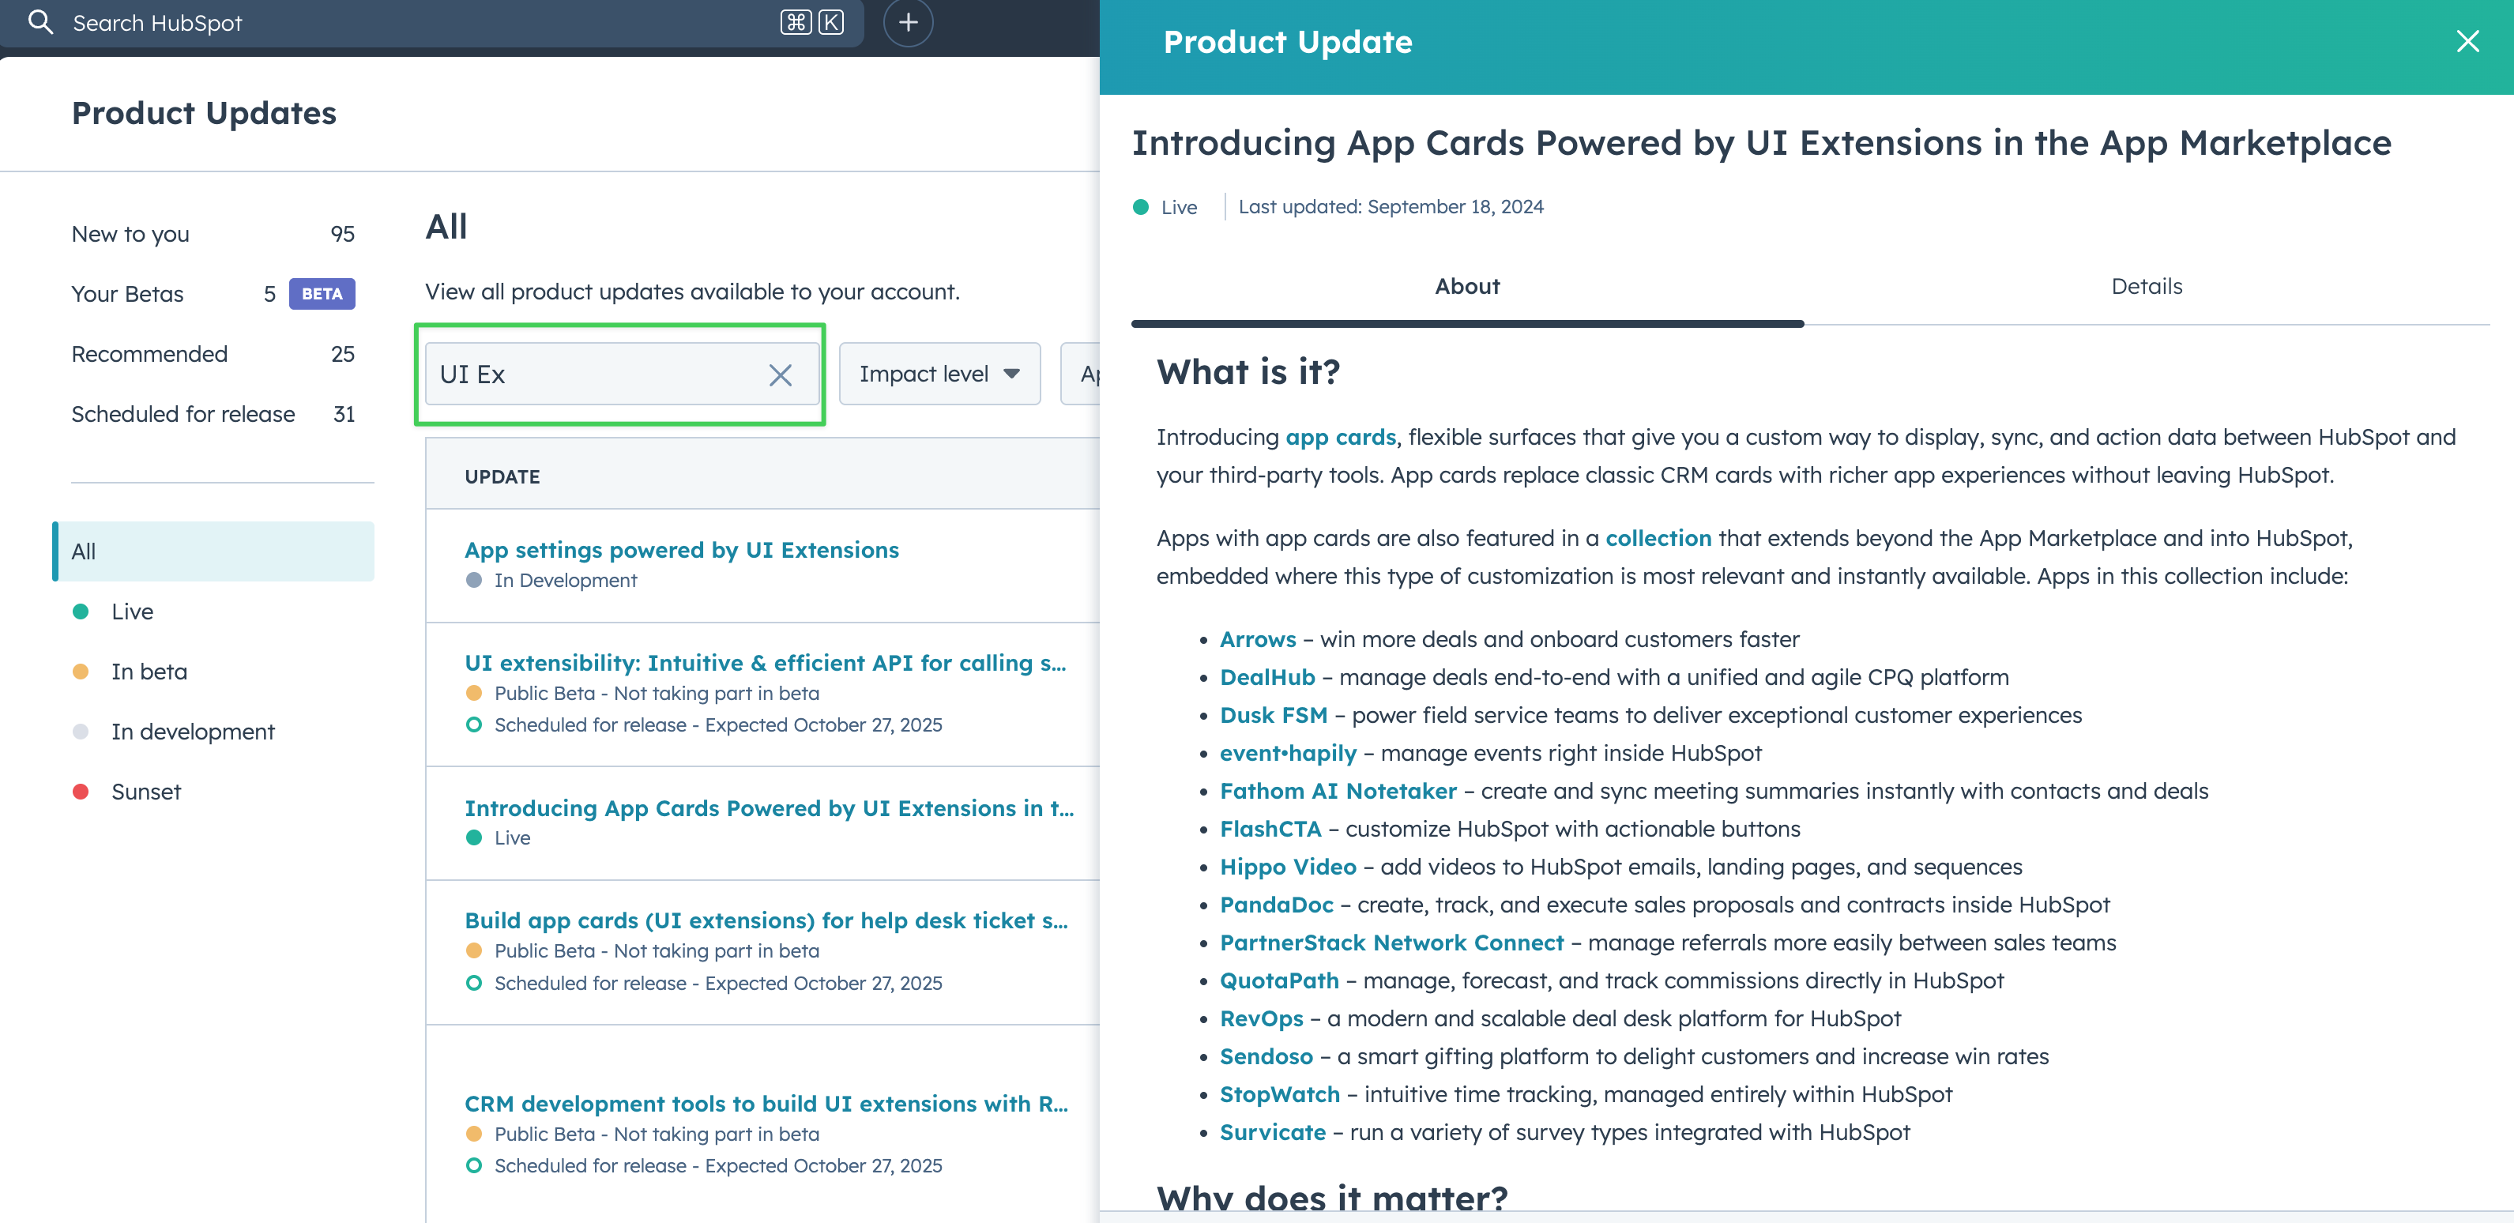The width and height of the screenshot is (2514, 1223).
Task: Click Live status under Introducing App Cards row
Action: coord(511,838)
